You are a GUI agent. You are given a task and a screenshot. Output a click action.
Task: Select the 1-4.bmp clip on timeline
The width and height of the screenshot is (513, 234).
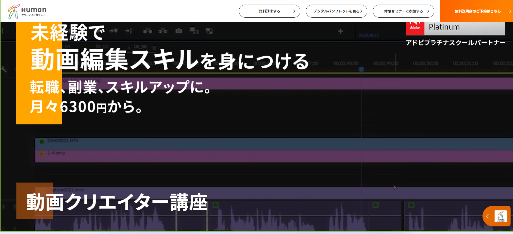[x=191, y=156]
